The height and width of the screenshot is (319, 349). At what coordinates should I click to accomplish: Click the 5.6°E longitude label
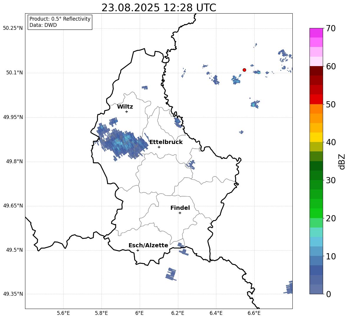pyautogui.click(x=63, y=313)
